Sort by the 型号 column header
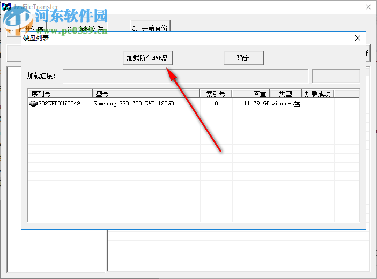This screenshot has width=377, height=279. pyautogui.click(x=146, y=94)
